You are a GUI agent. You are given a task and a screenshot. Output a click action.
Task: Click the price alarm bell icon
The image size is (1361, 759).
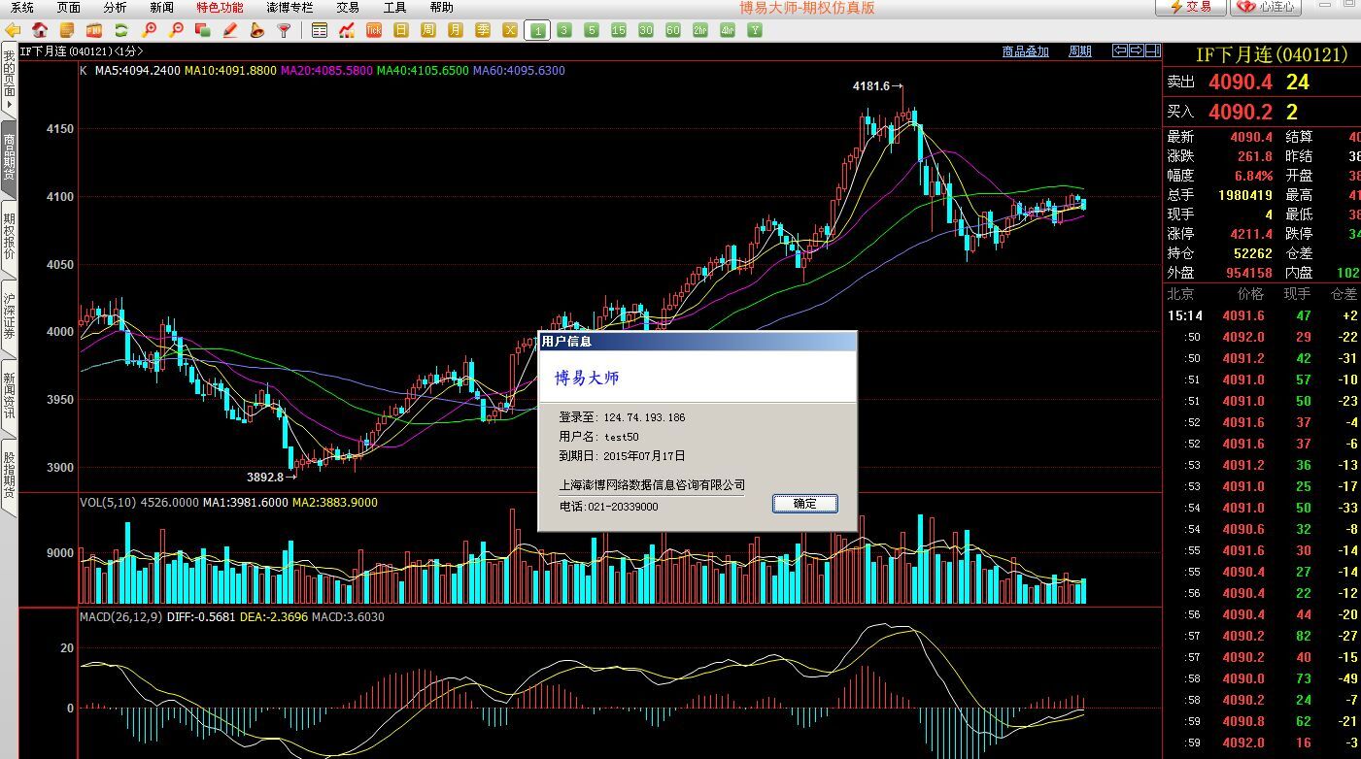click(x=255, y=30)
